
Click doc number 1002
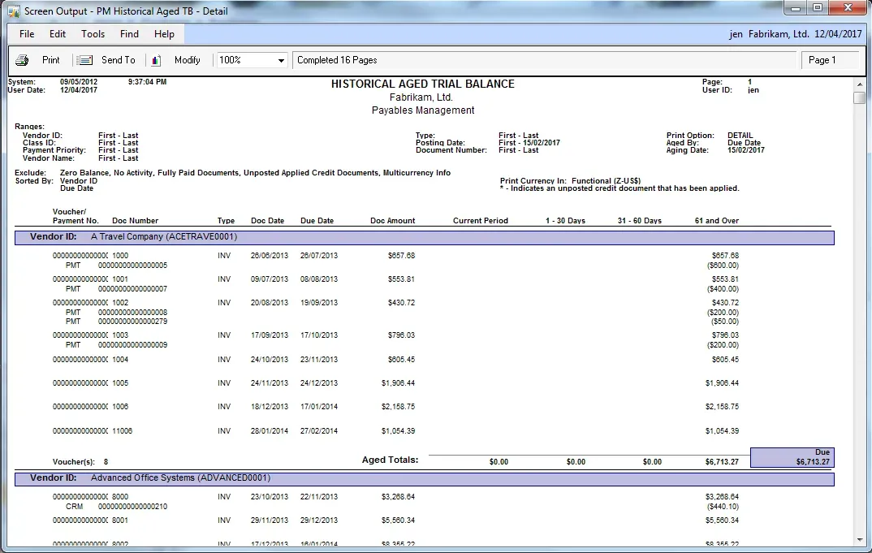(120, 303)
